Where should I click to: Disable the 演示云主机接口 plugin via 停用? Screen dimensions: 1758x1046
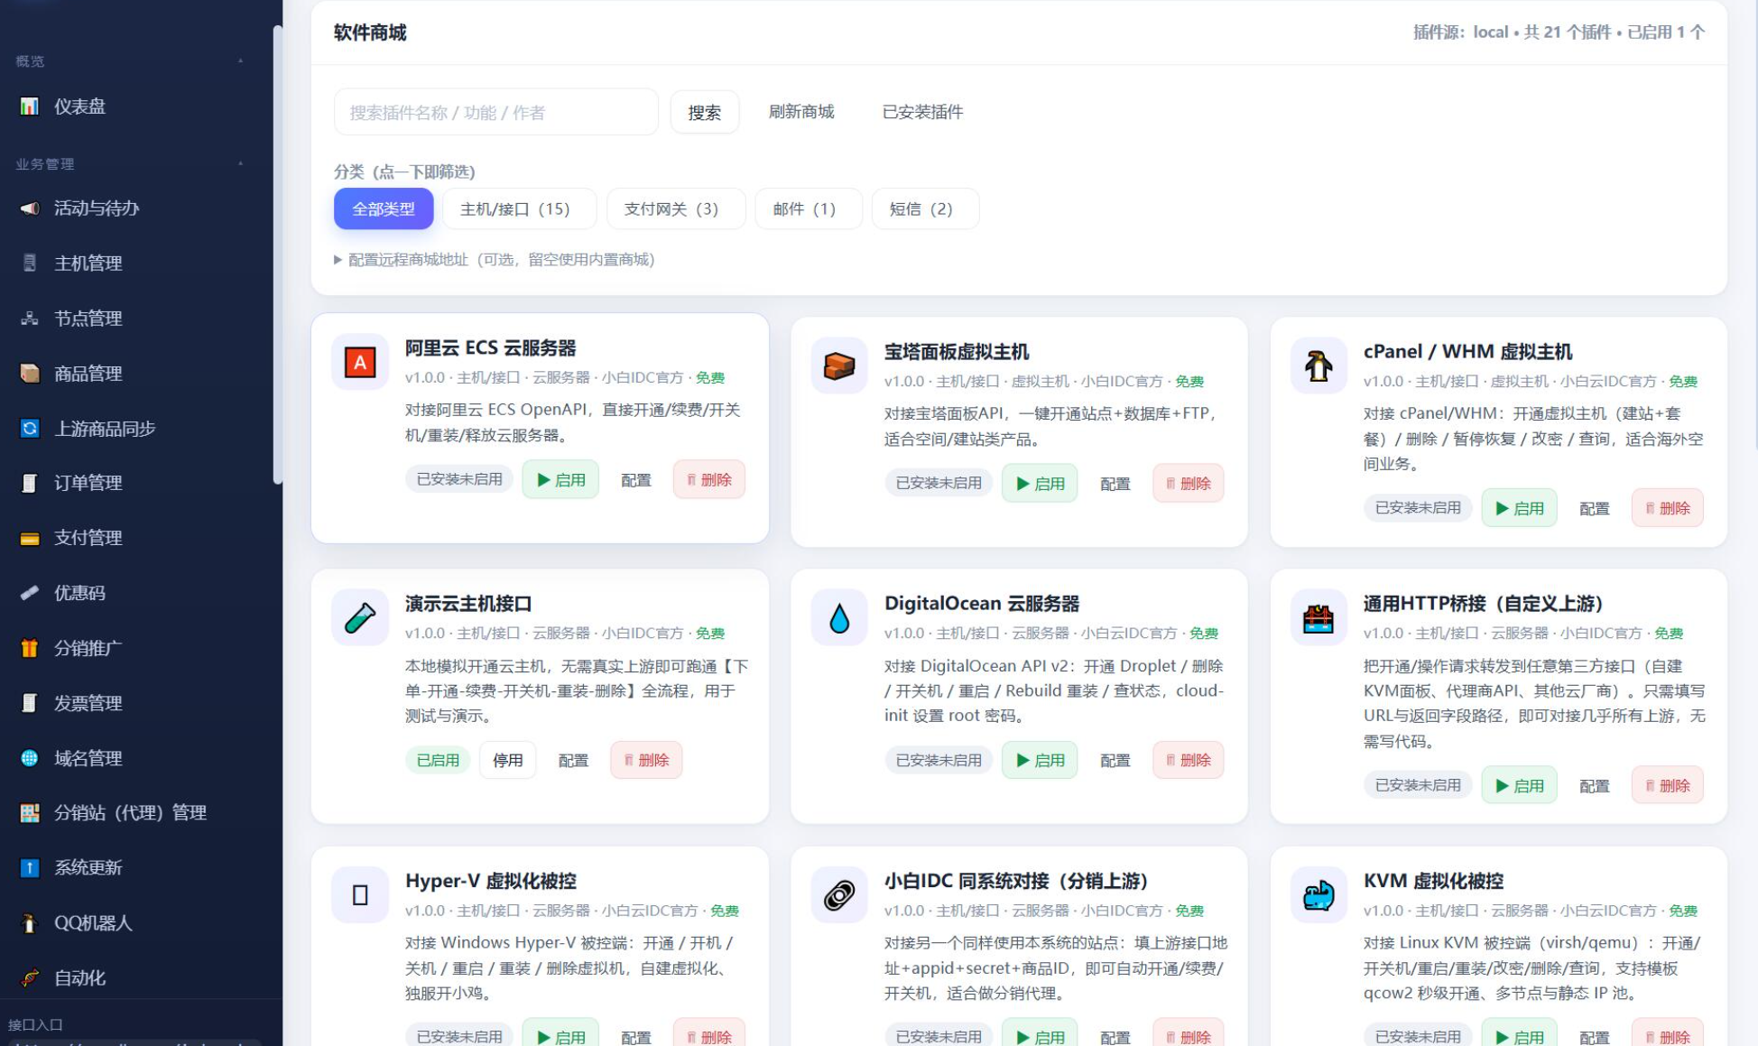pos(507,761)
